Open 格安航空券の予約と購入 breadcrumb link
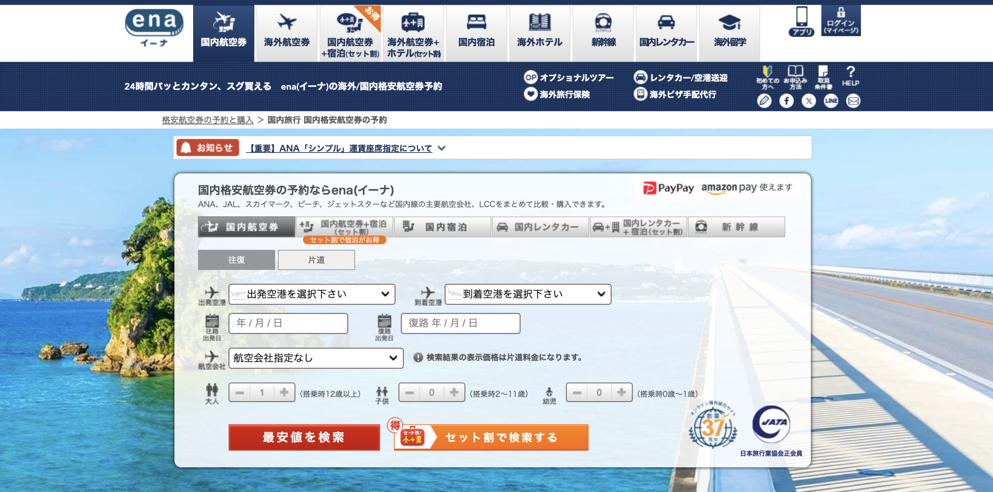 [208, 120]
